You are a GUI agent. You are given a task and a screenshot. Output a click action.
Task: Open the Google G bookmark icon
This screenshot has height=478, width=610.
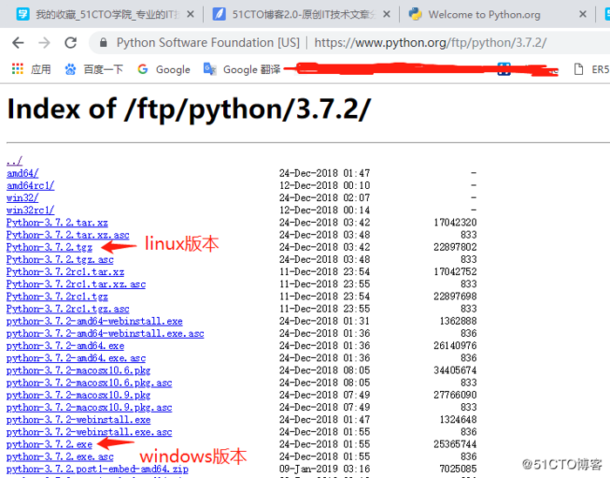[143, 69]
